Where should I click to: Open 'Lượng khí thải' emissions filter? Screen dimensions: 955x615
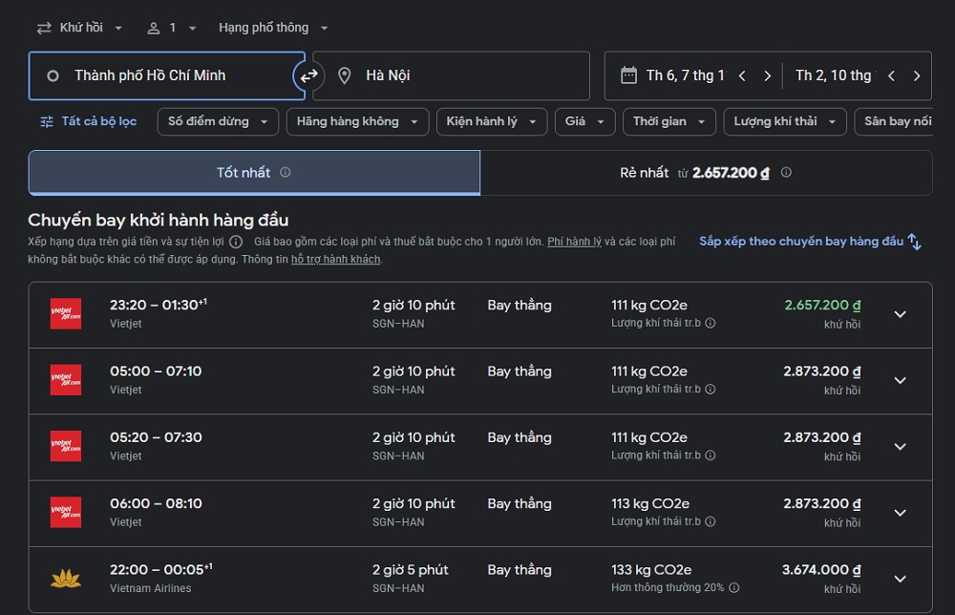click(x=785, y=121)
